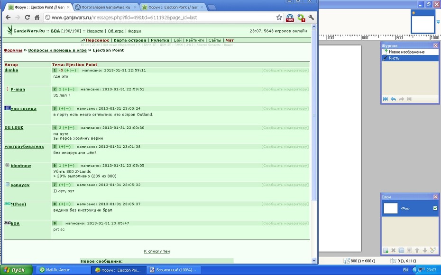Duplicate layer in Слои panel
The width and height of the screenshot is (441, 275).
coord(401,250)
